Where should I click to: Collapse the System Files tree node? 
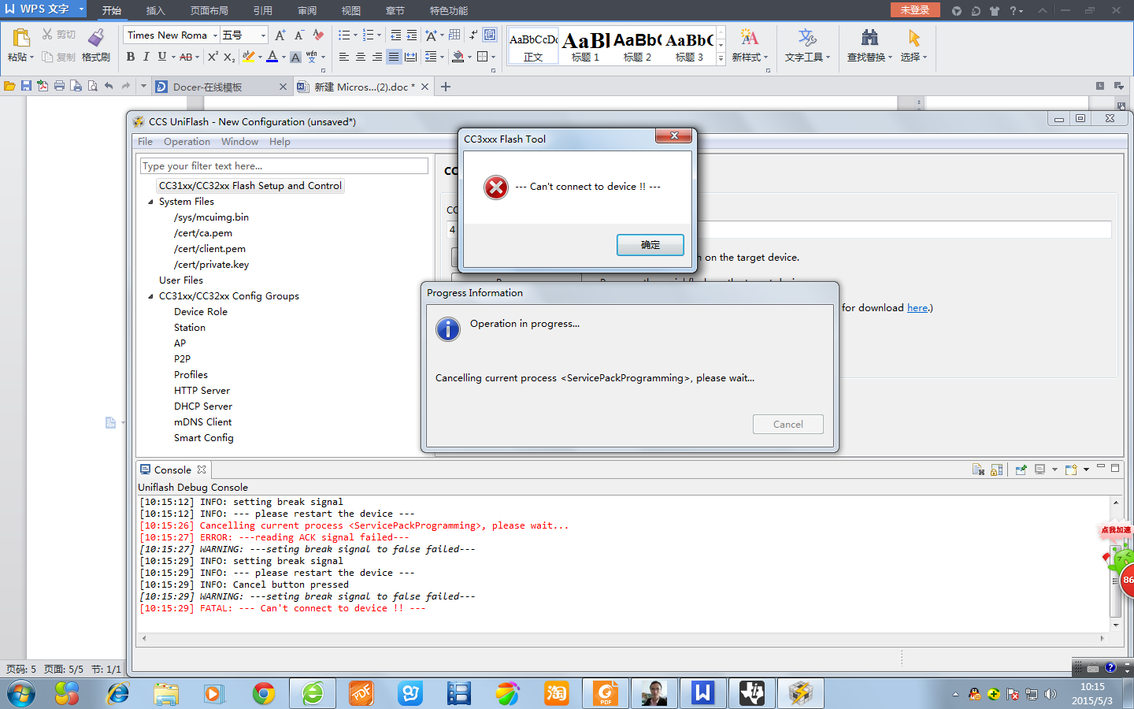(150, 202)
